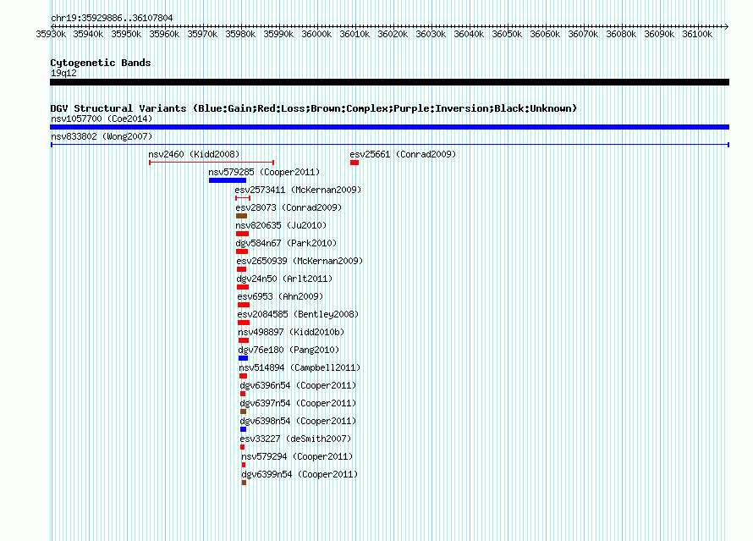Open the nsv820635 (Ju2010) label
Viewport: 753px width, 541px height.
coord(281,225)
